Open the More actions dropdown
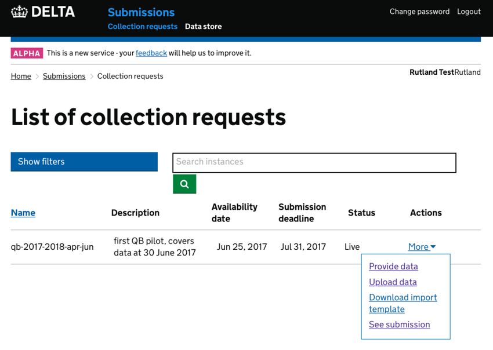The height and width of the screenshot is (350, 493). tap(422, 247)
